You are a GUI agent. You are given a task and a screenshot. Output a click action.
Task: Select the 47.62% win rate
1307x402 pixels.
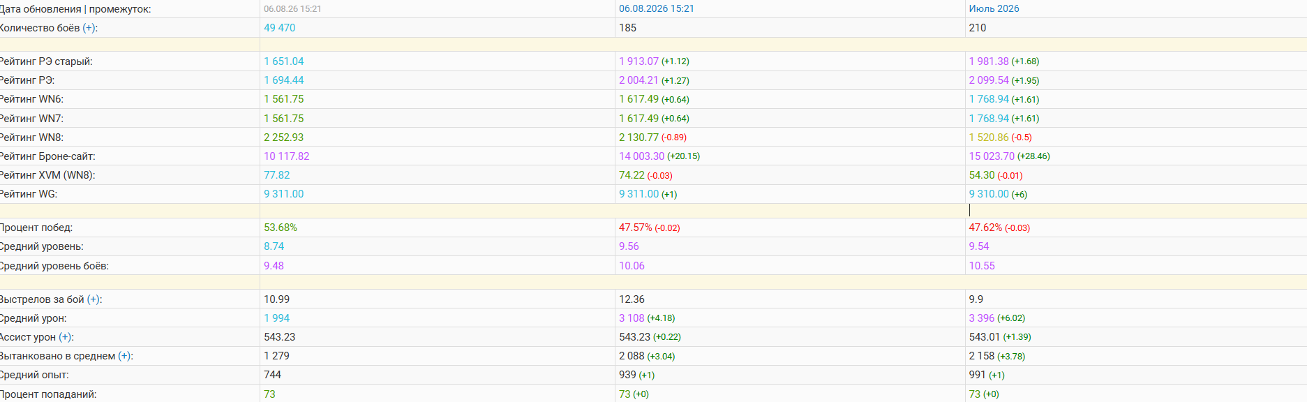coord(985,228)
